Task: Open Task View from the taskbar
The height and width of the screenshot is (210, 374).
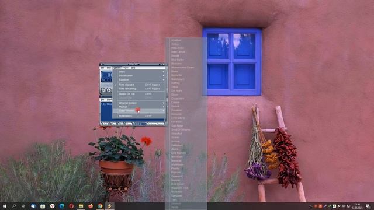Action: pyautogui.click(x=23, y=206)
